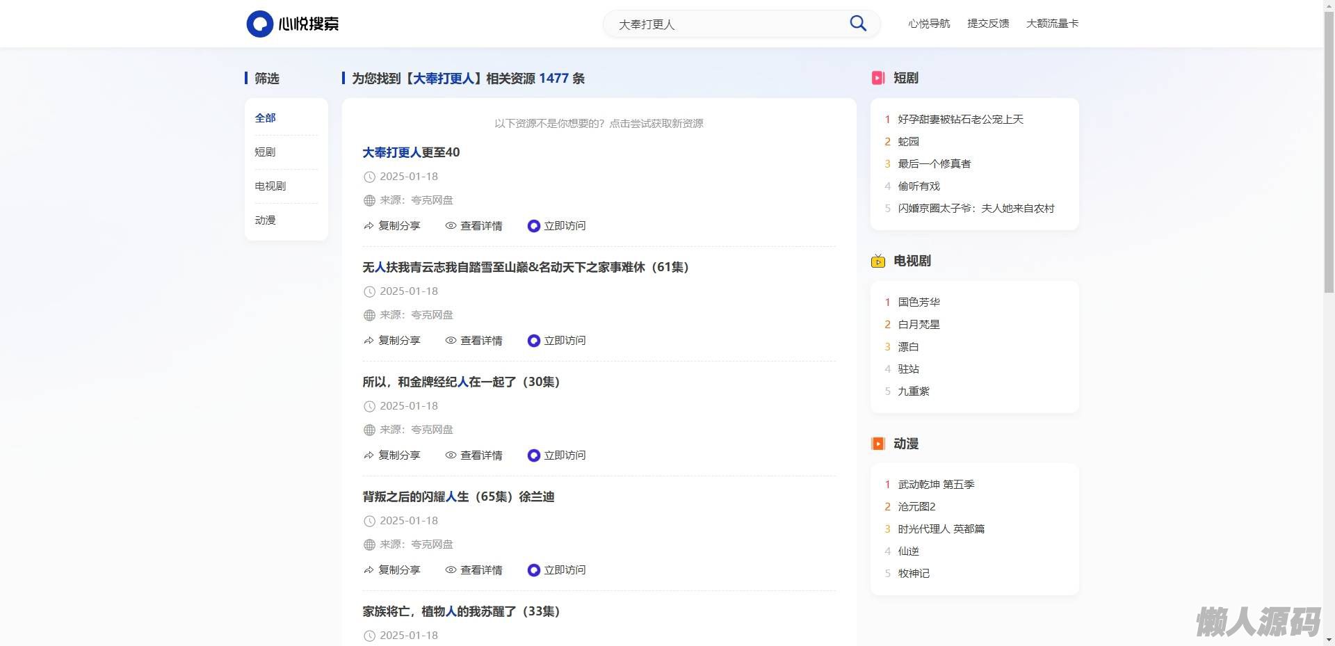Click the 短剧 section pink icon

click(878, 78)
